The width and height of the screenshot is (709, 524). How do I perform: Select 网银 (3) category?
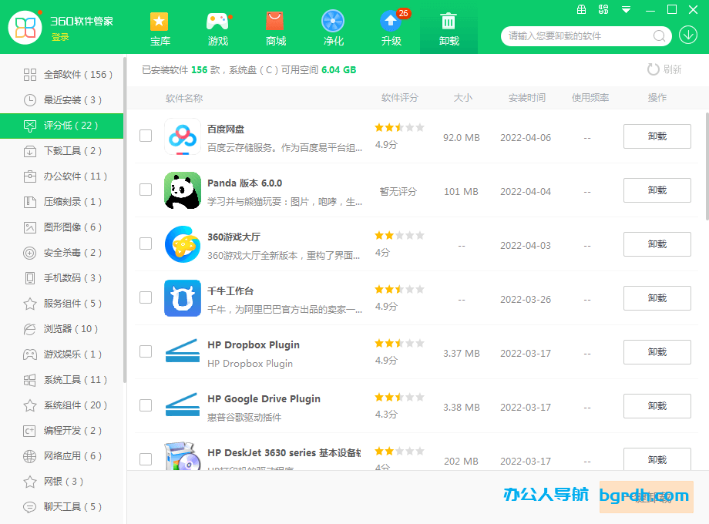click(62, 482)
